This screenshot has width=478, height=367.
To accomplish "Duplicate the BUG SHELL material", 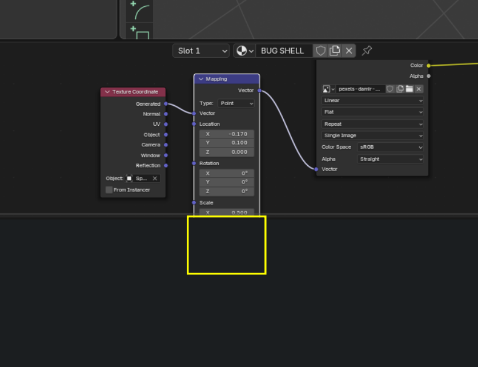I will point(335,51).
